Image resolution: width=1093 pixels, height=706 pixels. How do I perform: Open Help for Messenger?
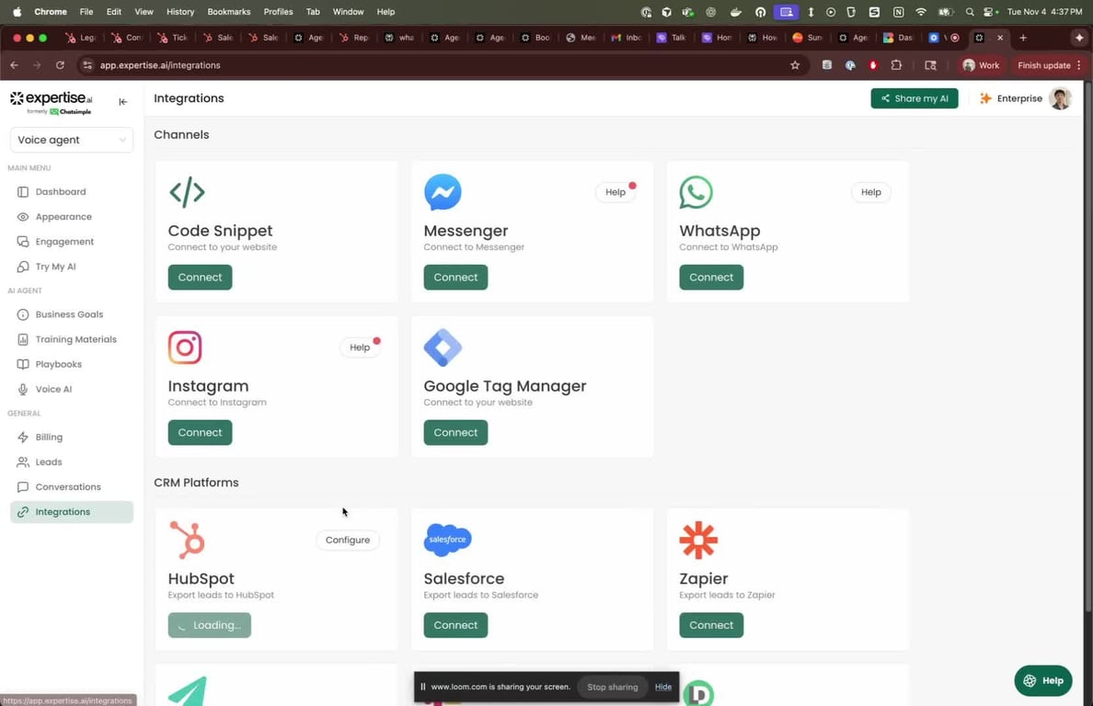pos(616,192)
